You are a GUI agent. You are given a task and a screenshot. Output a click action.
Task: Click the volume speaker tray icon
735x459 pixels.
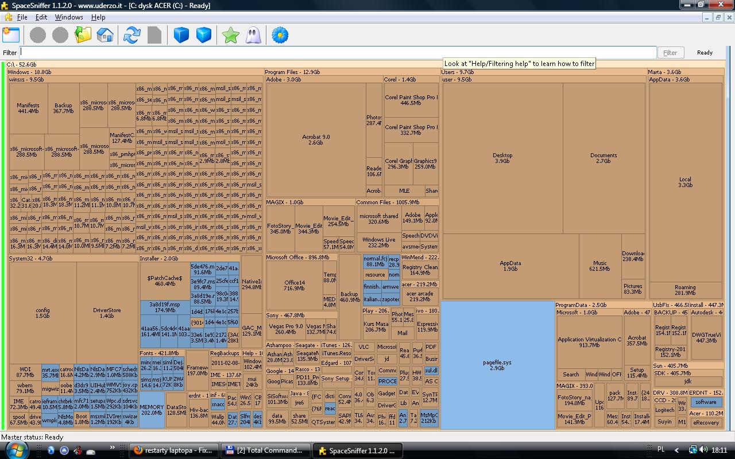pyautogui.click(x=704, y=450)
